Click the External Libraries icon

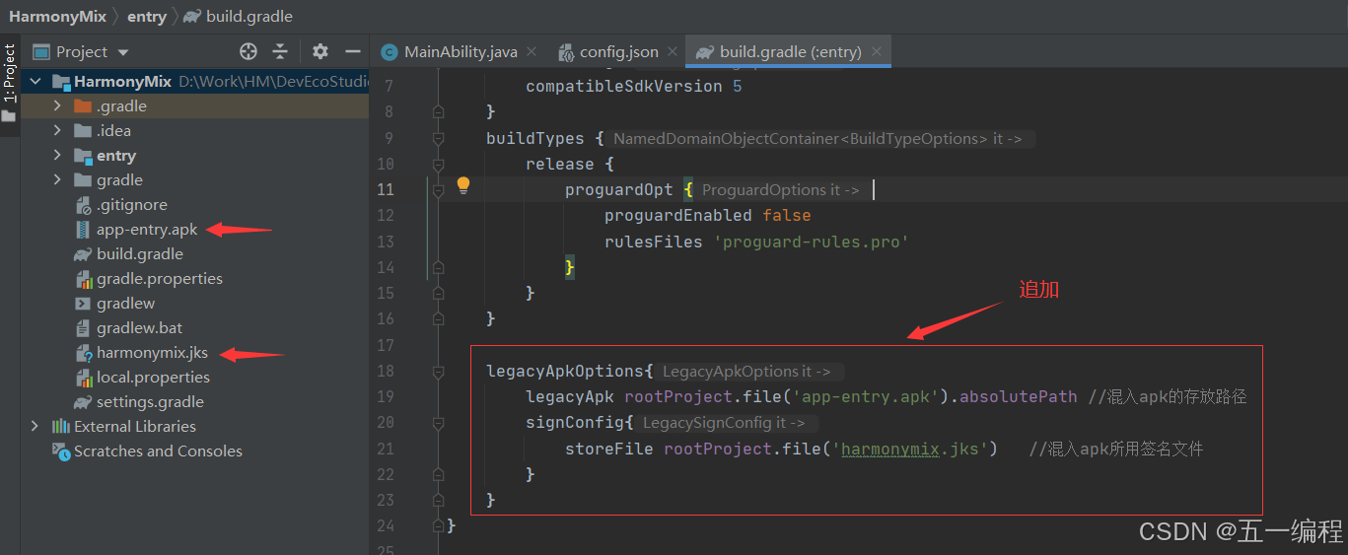61,426
